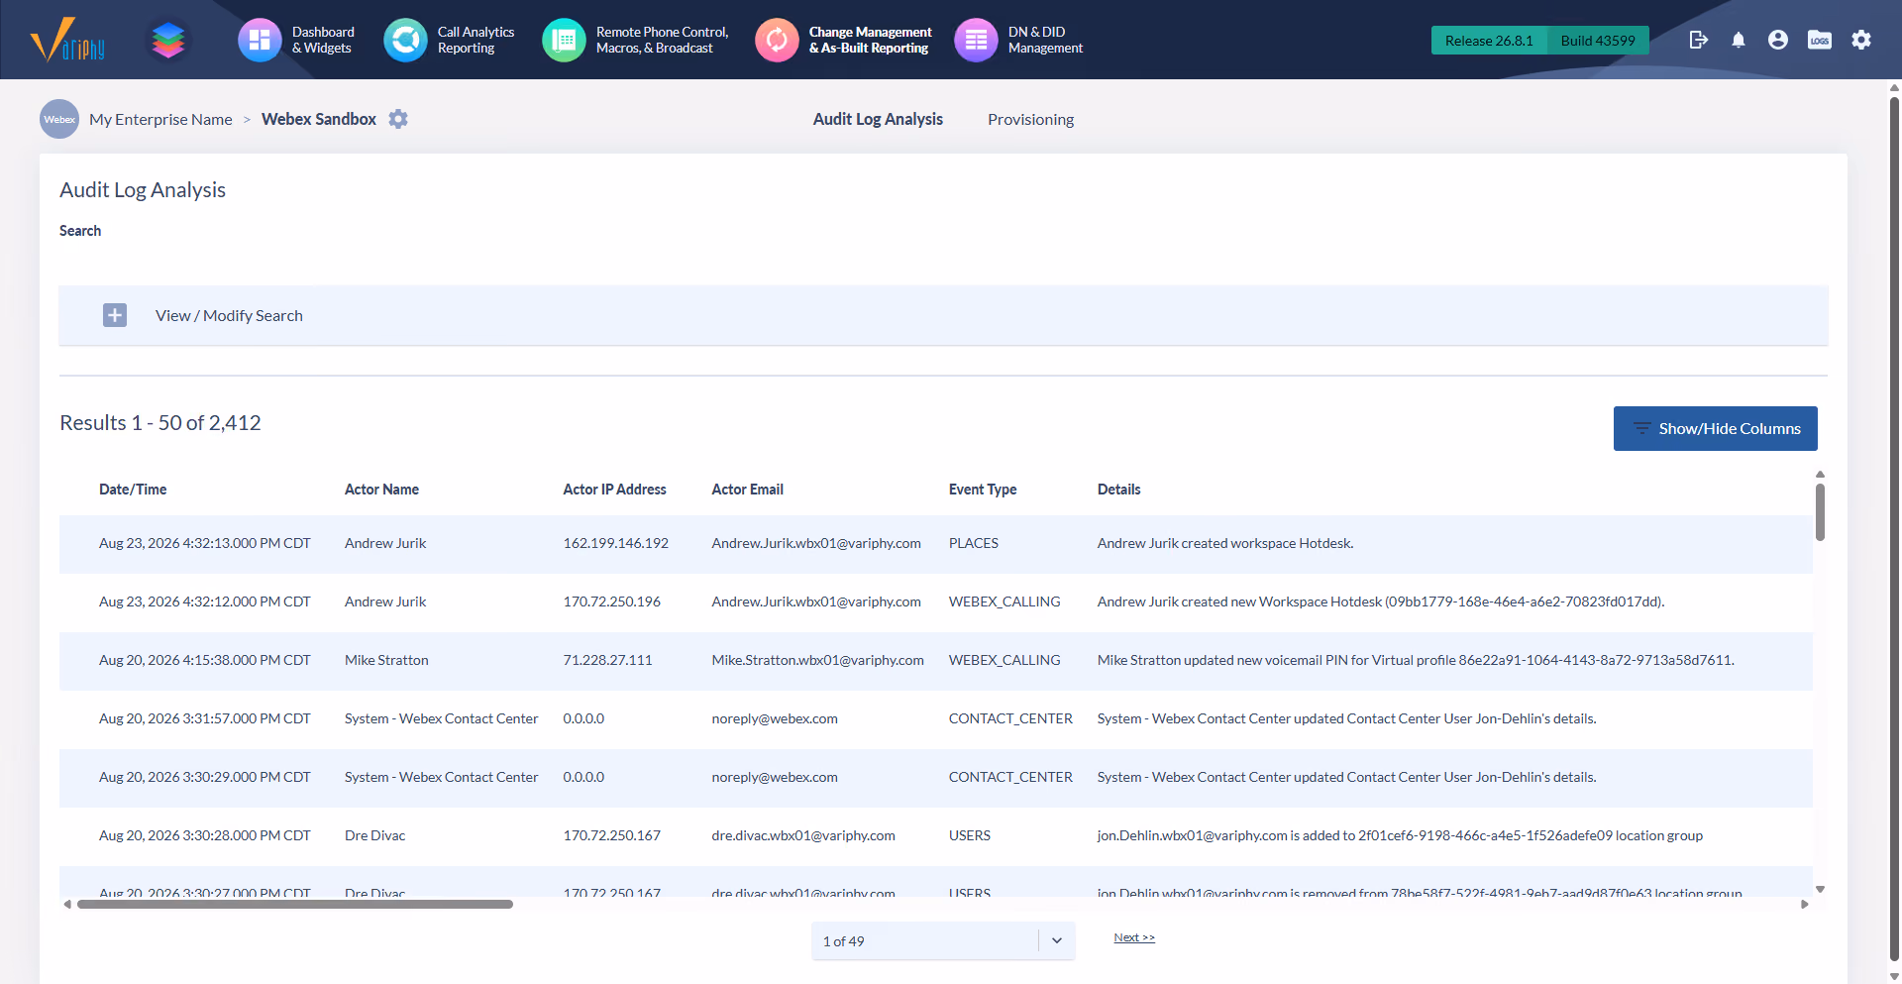Viewport: 1902px width, 984px height.
Task: Click the Details column header
Action: [x=1118, y=490]
